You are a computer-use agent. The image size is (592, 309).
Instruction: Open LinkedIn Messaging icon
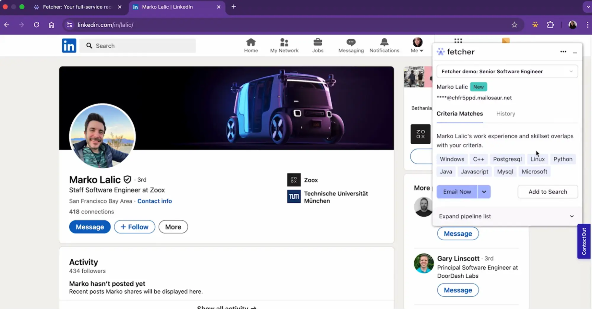[x=351, y=46]
